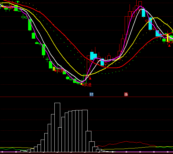Click the green down-arrow at top-left corner
The width and height of the screenshot is (173, 154).
coord(18,2)
